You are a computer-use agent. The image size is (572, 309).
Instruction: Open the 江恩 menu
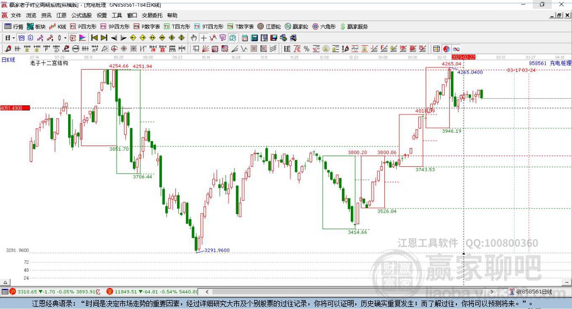(61, 15)
